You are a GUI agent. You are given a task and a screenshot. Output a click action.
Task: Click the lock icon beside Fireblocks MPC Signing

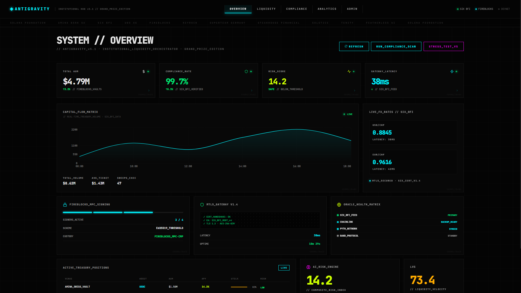[x=65, y=205]
